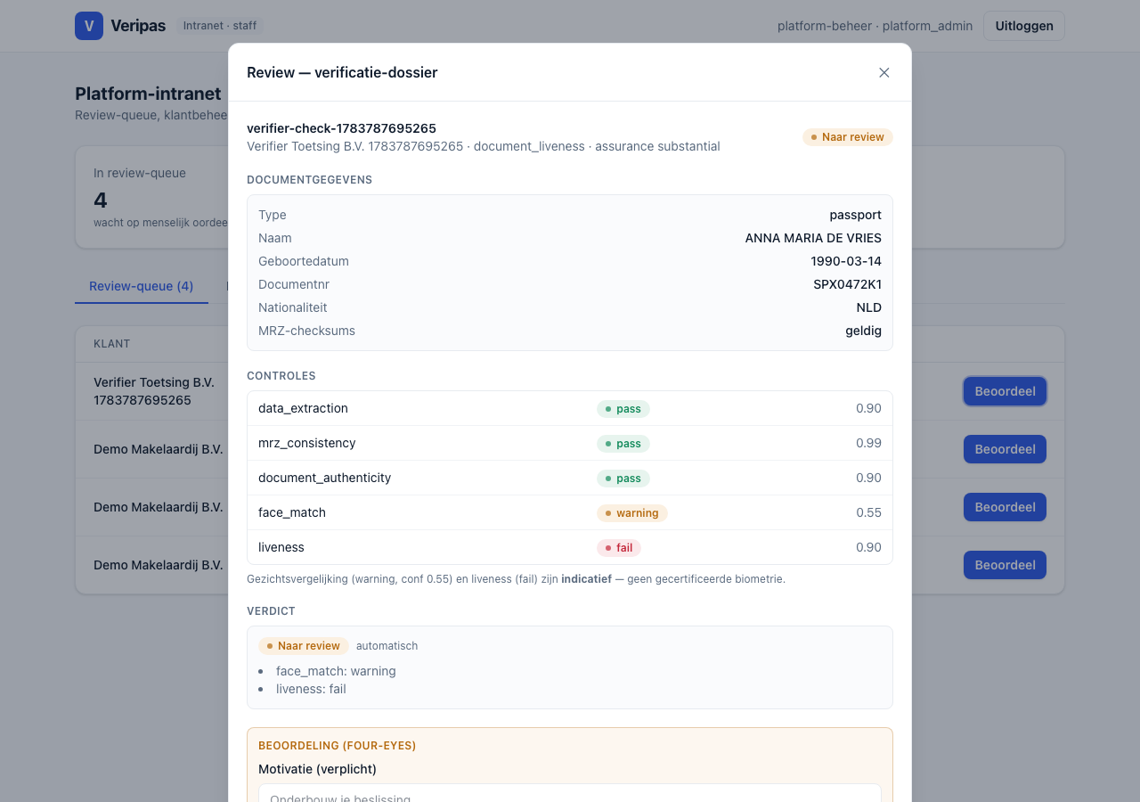Select the value "passport"
This screenshot has height=802, width=1140.
pos(855,215)
